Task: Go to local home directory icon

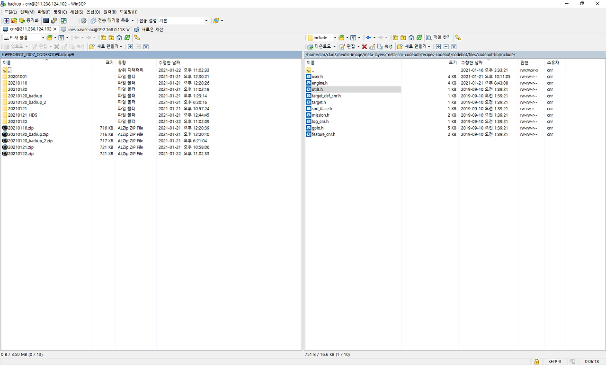Action: pyautogui.click(x=119, y=38)
